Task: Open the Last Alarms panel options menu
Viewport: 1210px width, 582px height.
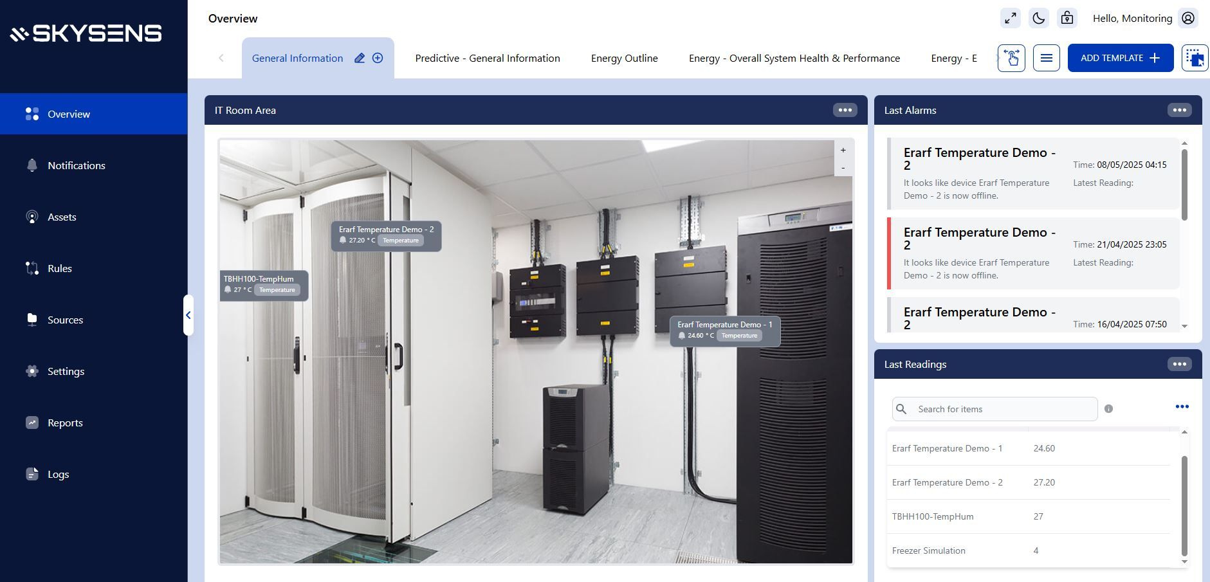Action: (1179, 110)
